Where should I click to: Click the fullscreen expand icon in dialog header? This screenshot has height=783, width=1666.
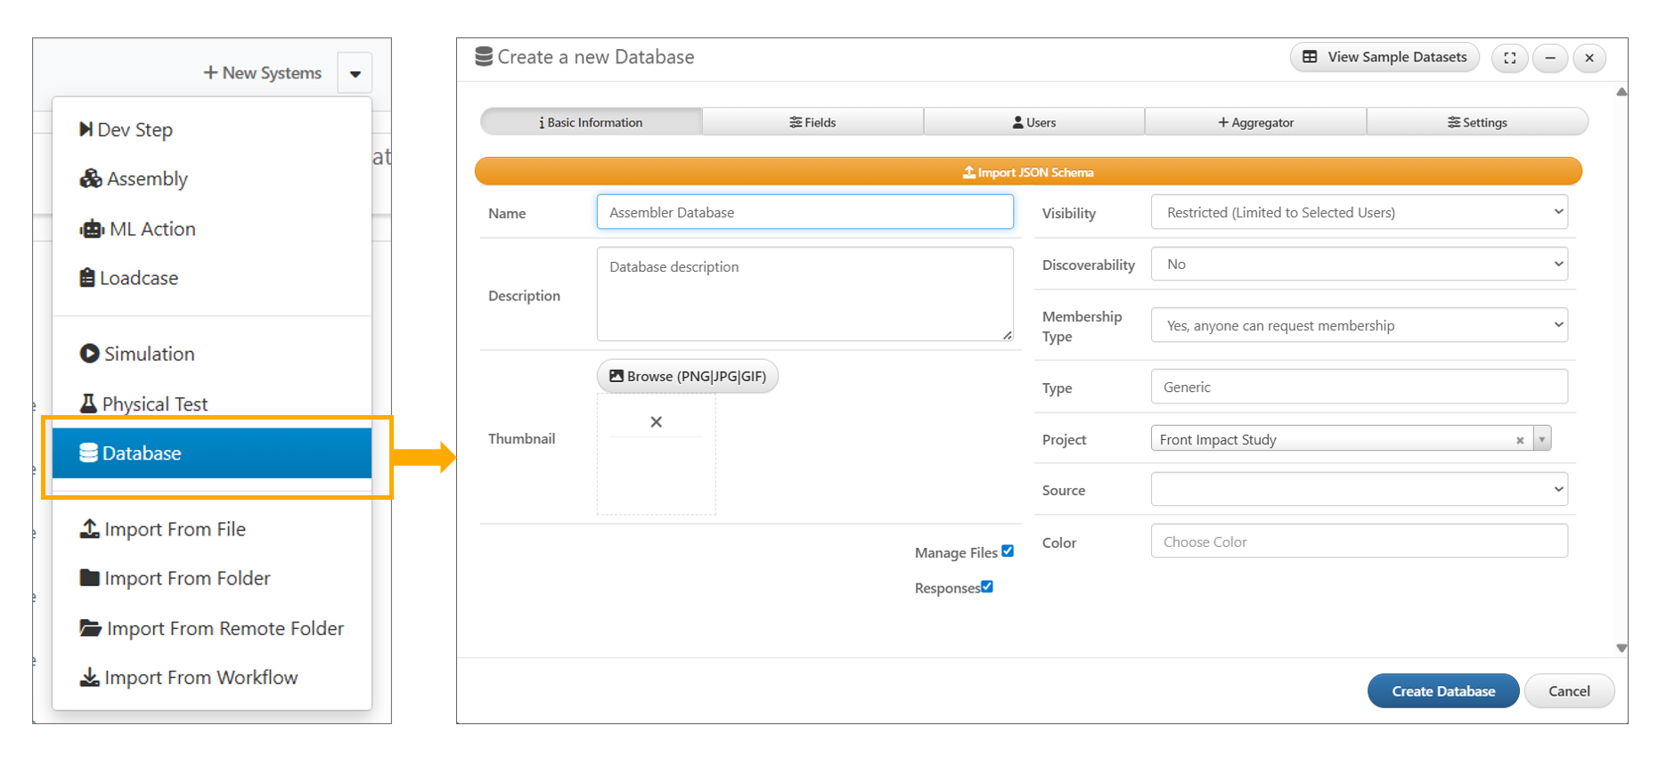pos(1509,58)
